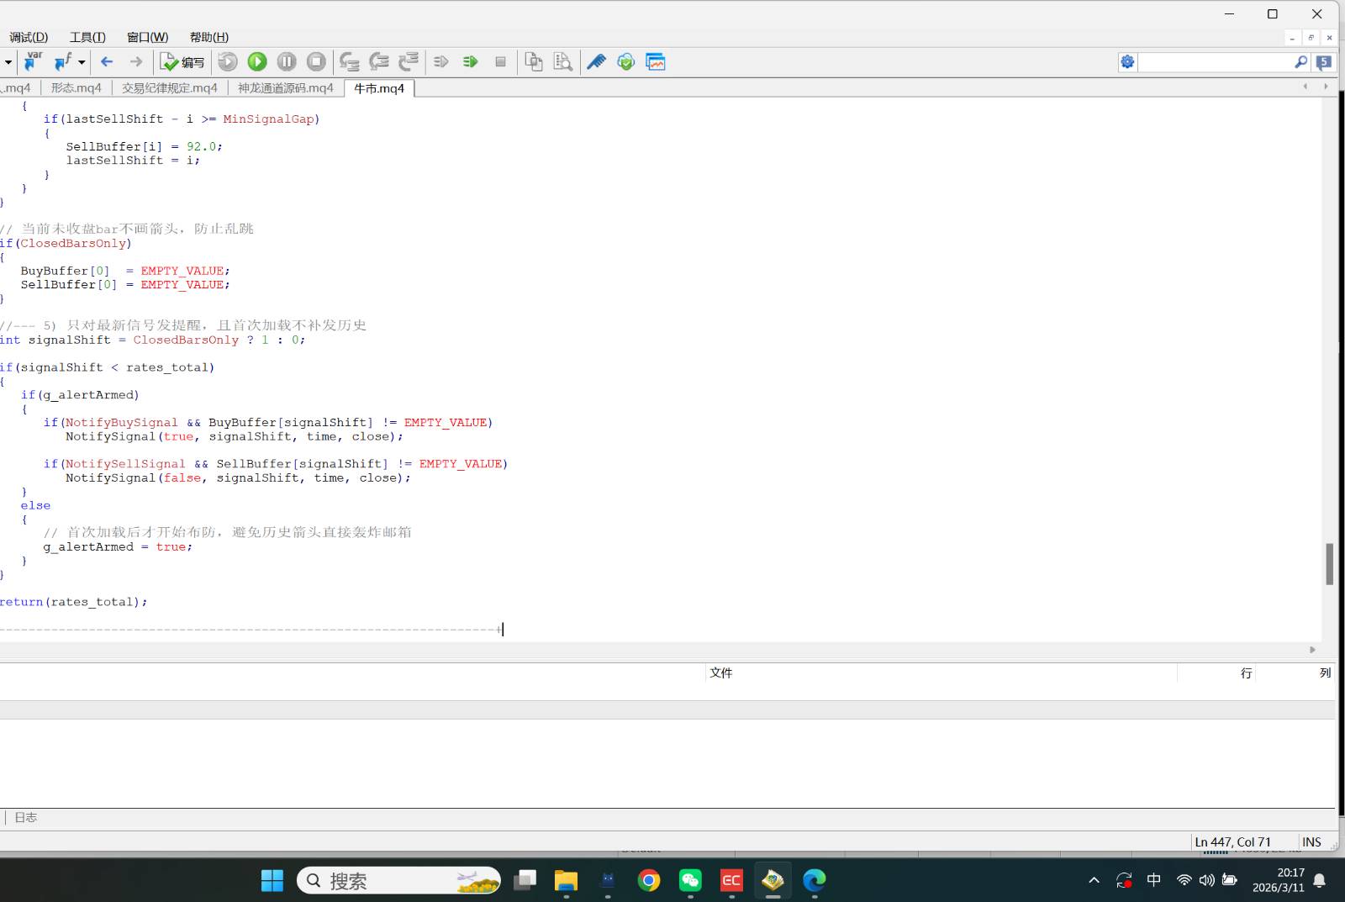Open WeChat from the taskbar

pyautogui.click(x=690, y=880)
